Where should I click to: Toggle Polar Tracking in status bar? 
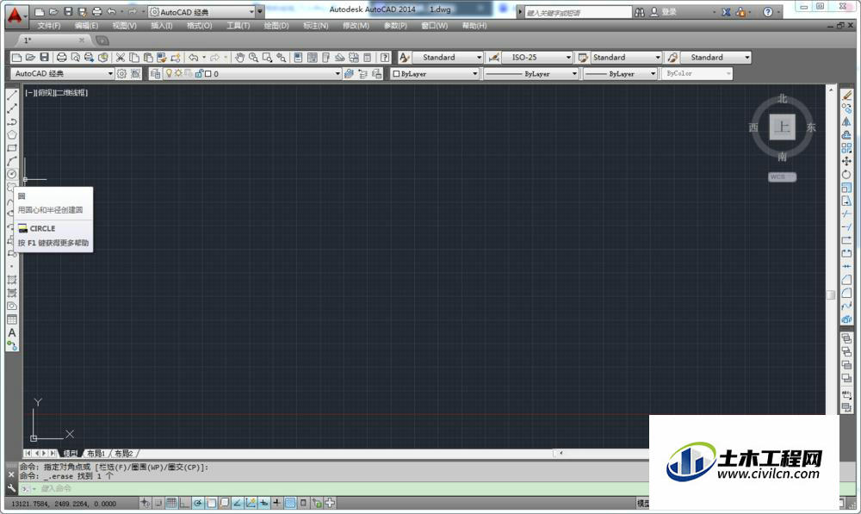click(198, 503)
